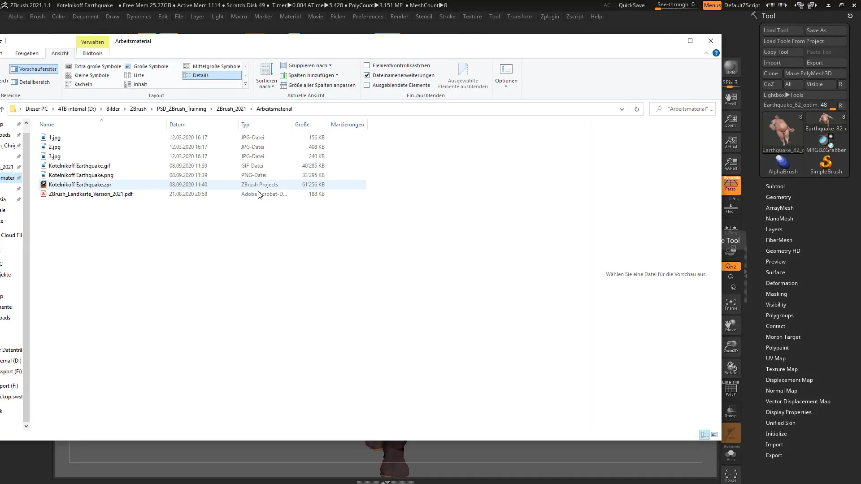
Task: Click the QuickSave button
Action: (x=631, y=5)
